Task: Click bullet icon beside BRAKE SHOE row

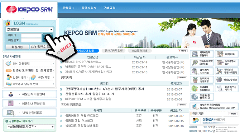Action: (61, 62)
